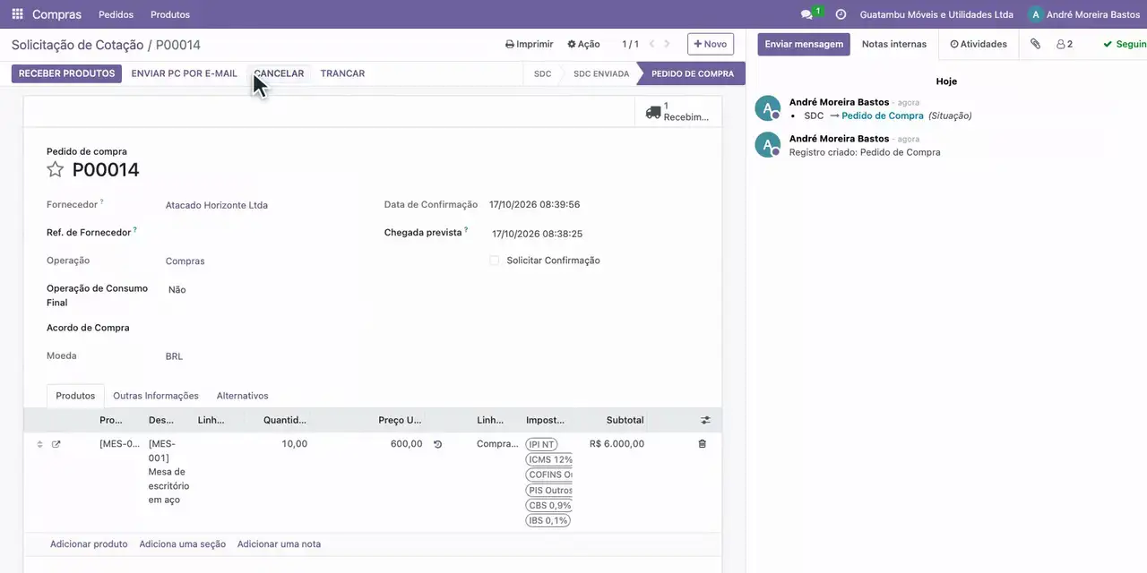The height and width of the screenshot is (573, 1147).
Task: Click the Quantidade column header
Action: point(284,420)
